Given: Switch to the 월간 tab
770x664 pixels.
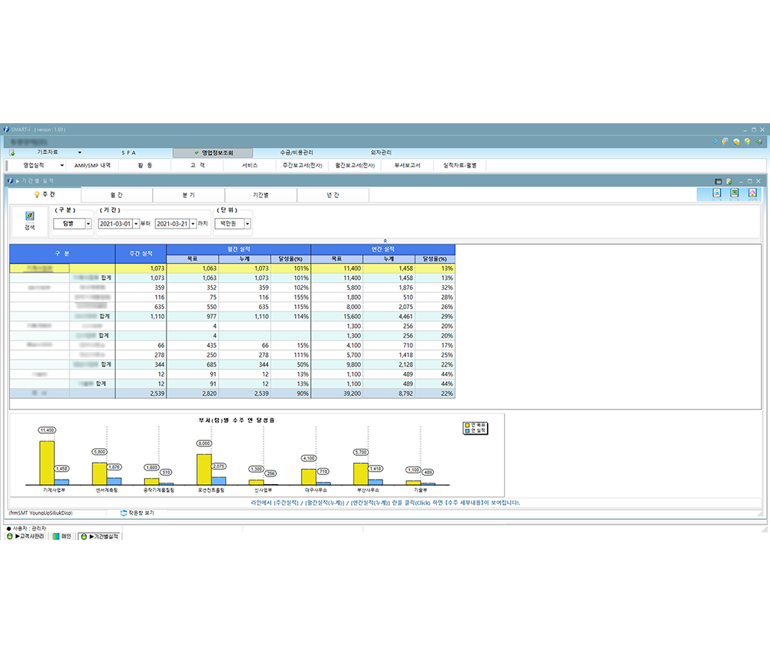Looking at the screenshot, I should [117, 195].
